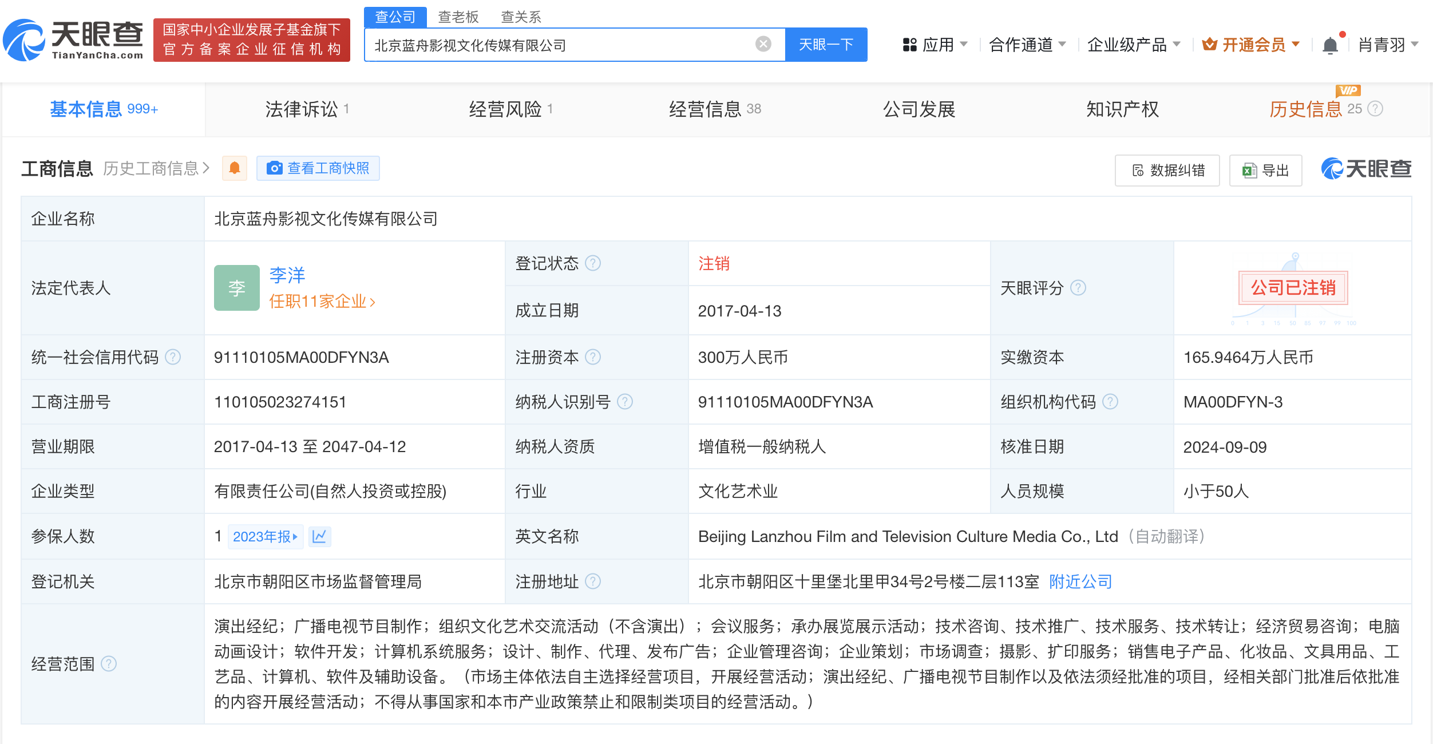Click the registration number 110105023274151
Screen dimensions: 1433x744
(x=280, y=402)
